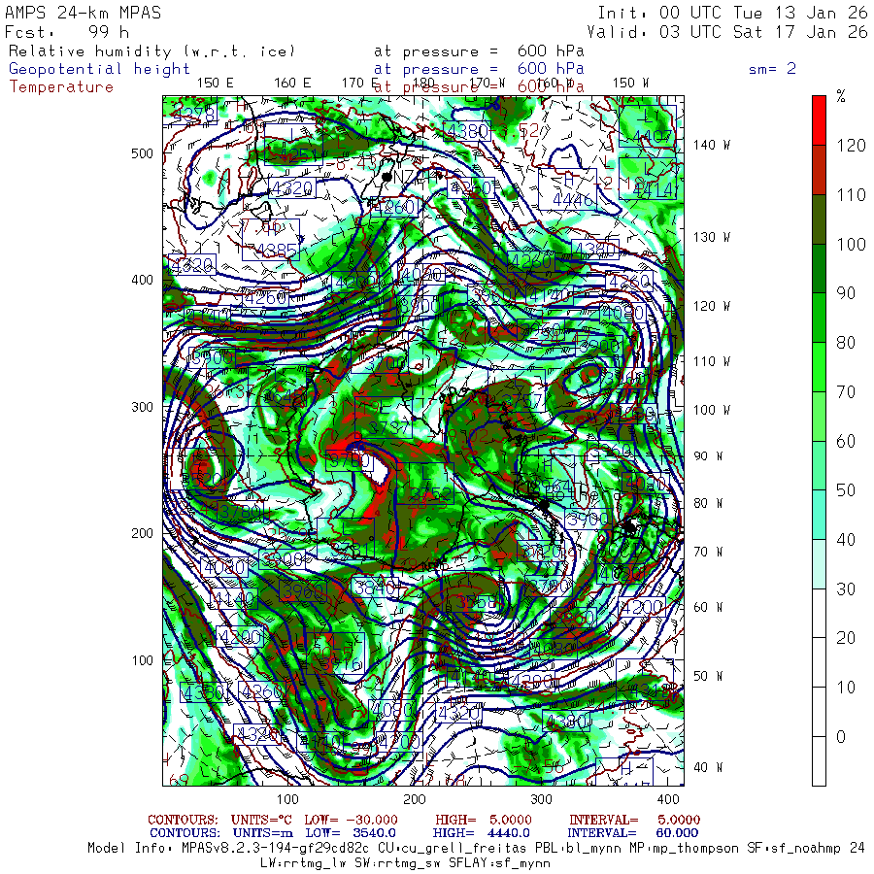
Task: Click the '4385' contour label box
Action: click(x=271, y=240)
